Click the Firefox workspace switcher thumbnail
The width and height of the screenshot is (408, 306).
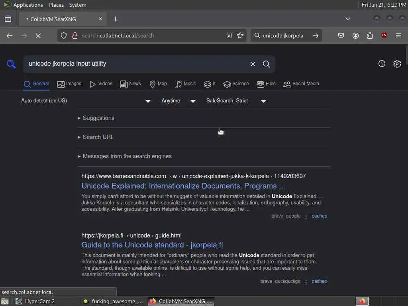pyautogui.click(x=362, y=301)
